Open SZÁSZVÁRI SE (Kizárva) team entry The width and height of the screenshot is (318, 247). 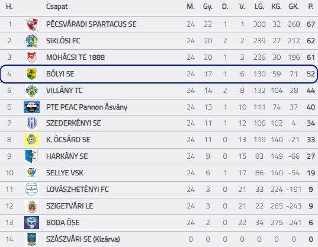coord(83,239)
